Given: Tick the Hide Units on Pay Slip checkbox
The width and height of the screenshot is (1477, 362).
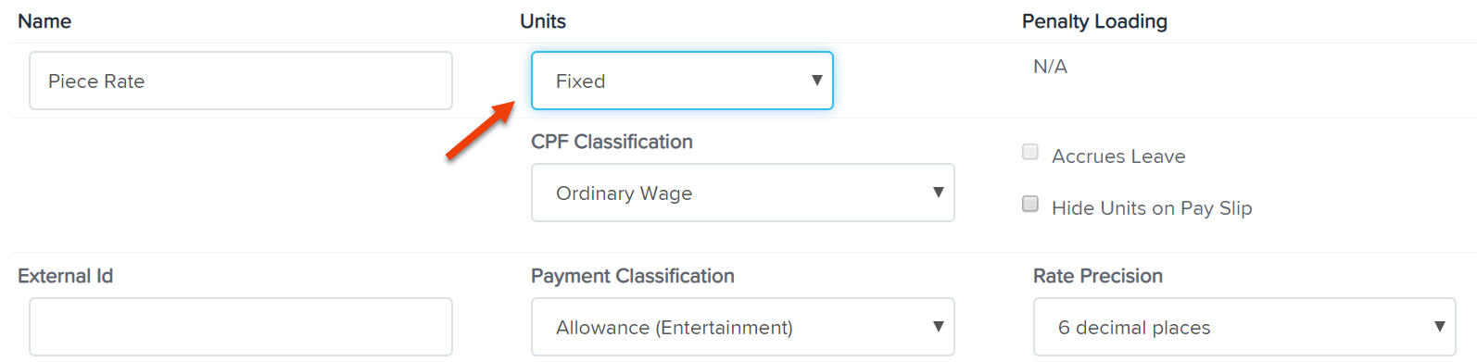Looking at the screenshot, I should click(x=1029, y=204).
